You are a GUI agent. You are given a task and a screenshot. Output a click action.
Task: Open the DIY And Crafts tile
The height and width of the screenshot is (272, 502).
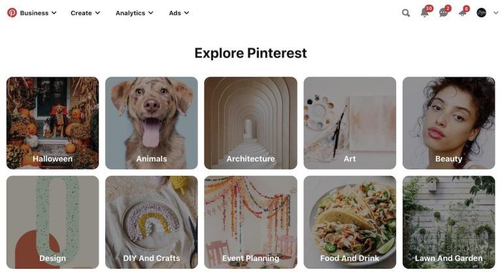(x=152, y=222)
